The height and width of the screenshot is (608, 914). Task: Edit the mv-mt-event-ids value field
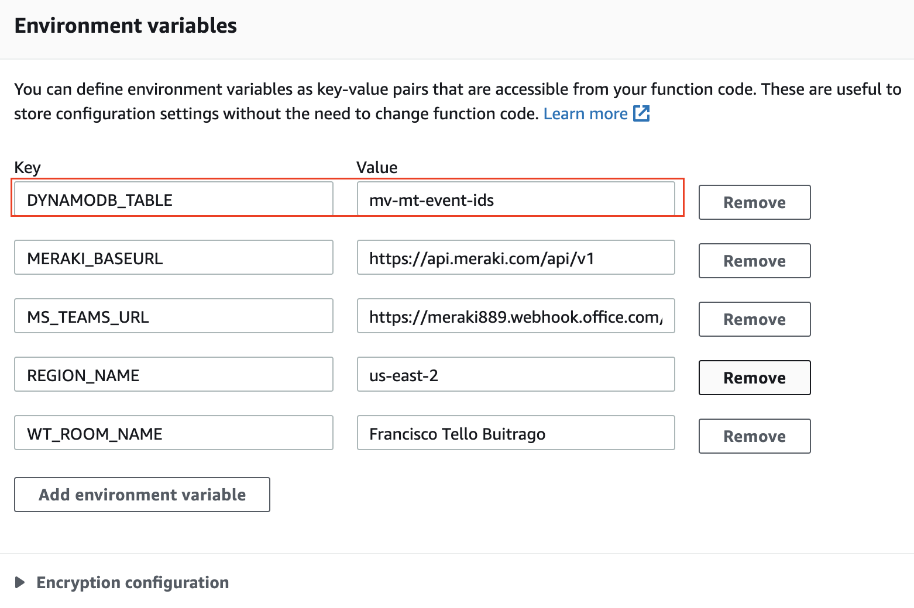(x=516, y=199)
